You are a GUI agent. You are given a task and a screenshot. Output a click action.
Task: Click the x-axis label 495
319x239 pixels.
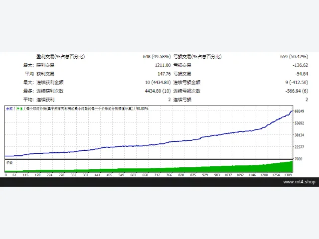[109, 175]
